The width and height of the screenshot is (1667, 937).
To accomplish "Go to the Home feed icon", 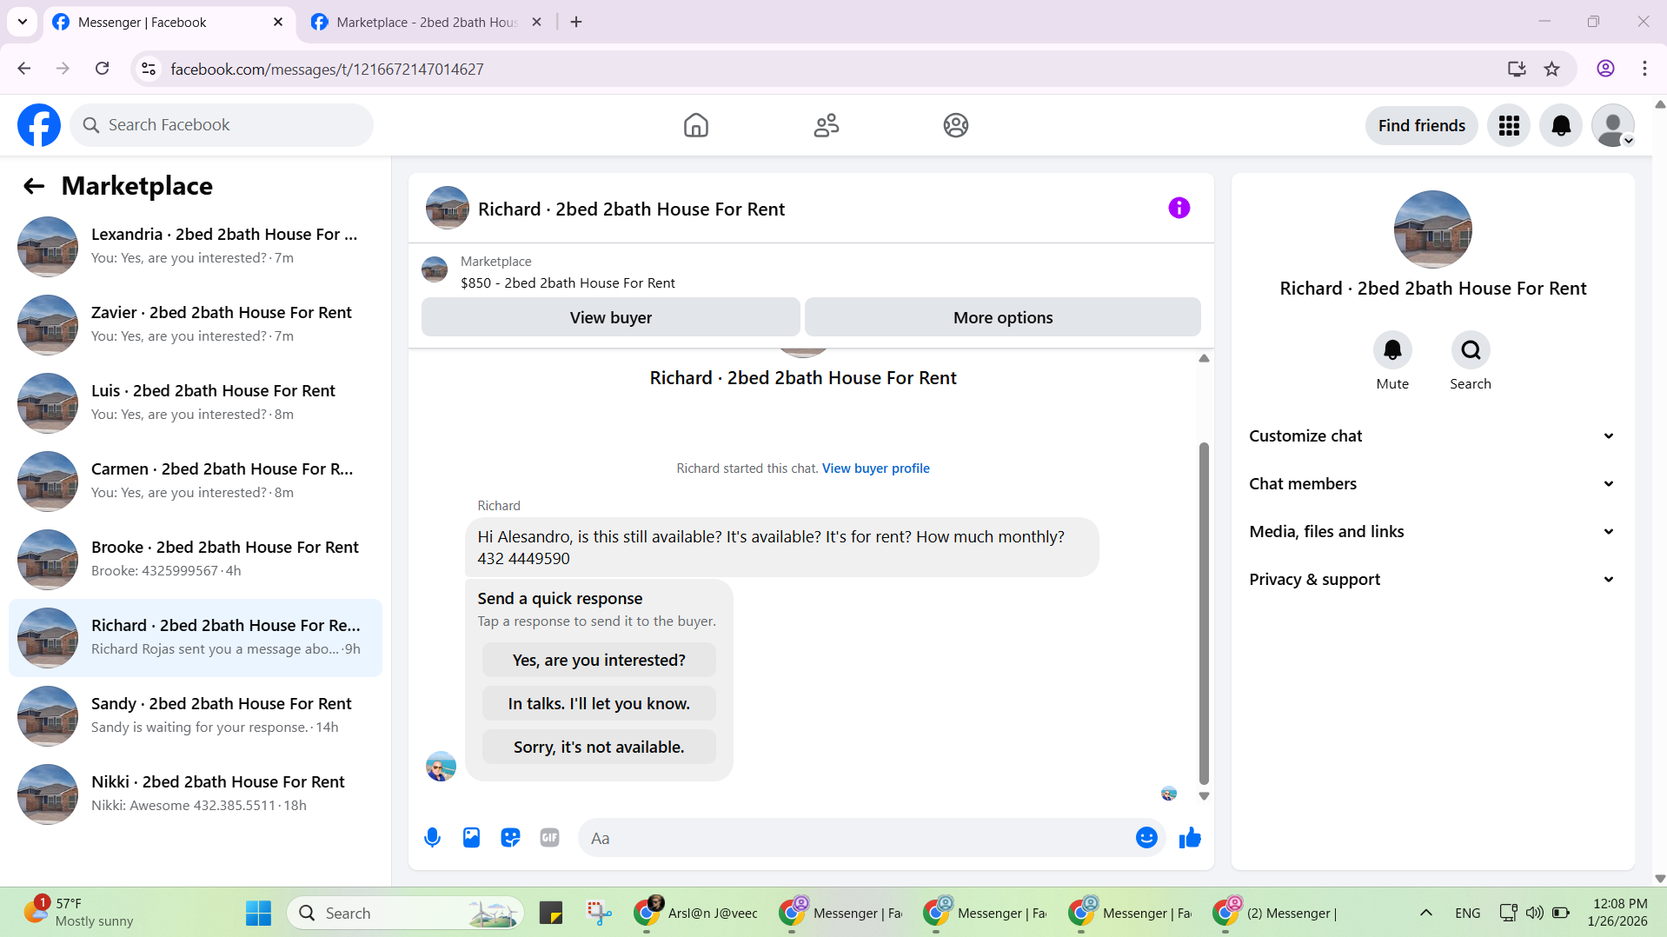I will 695,125.
